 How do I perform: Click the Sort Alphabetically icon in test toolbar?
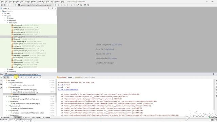[x=12, y=78]
